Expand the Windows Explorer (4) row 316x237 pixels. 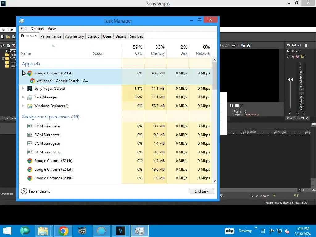(23, 106)
